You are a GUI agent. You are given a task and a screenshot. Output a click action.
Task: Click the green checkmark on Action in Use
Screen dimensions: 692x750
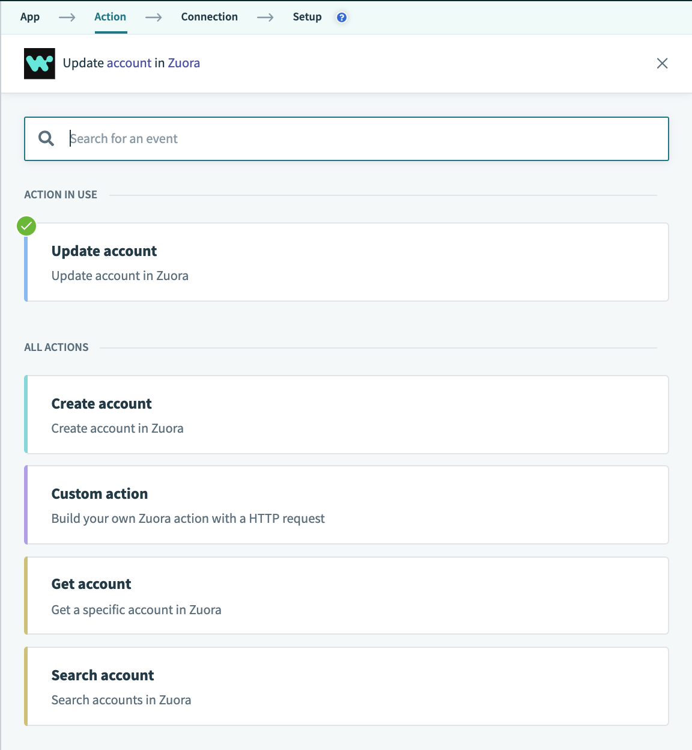(x=25, y=227)
